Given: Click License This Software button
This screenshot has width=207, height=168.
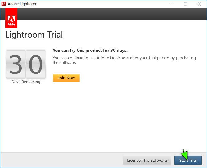Looking at the screenshot, I should point(147,160).
